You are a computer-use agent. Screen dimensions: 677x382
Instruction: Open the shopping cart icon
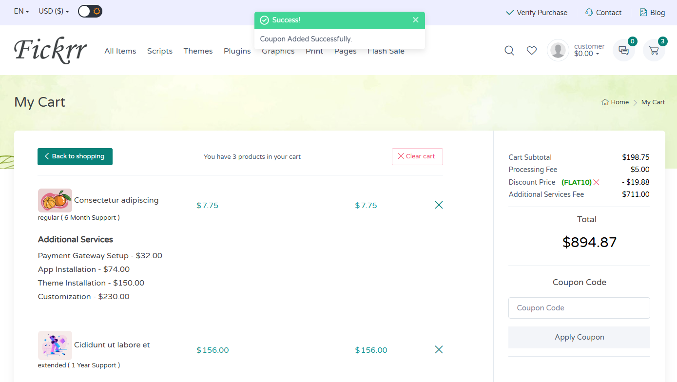pos(654,50)
